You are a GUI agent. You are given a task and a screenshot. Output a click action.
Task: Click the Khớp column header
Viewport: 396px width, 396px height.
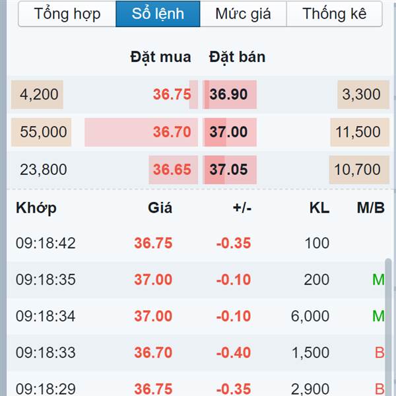(x=36, y=208)
